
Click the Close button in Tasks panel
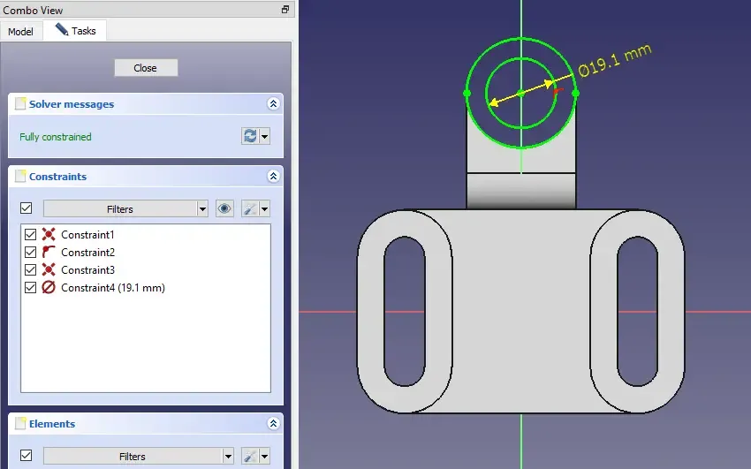[x=146, y=68]
